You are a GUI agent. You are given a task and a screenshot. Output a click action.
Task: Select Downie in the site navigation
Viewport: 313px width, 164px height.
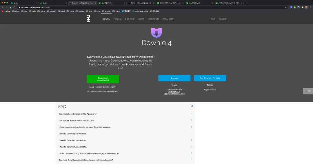point(106,19)
